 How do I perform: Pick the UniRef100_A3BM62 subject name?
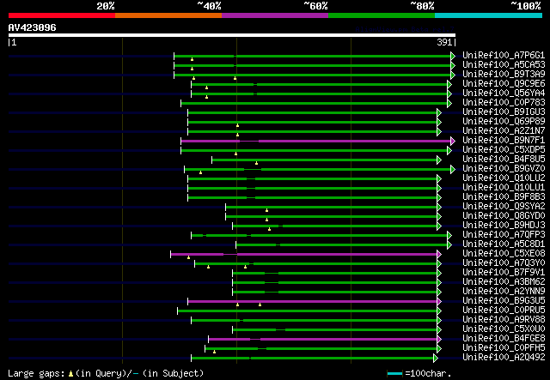tap(504, 282)
